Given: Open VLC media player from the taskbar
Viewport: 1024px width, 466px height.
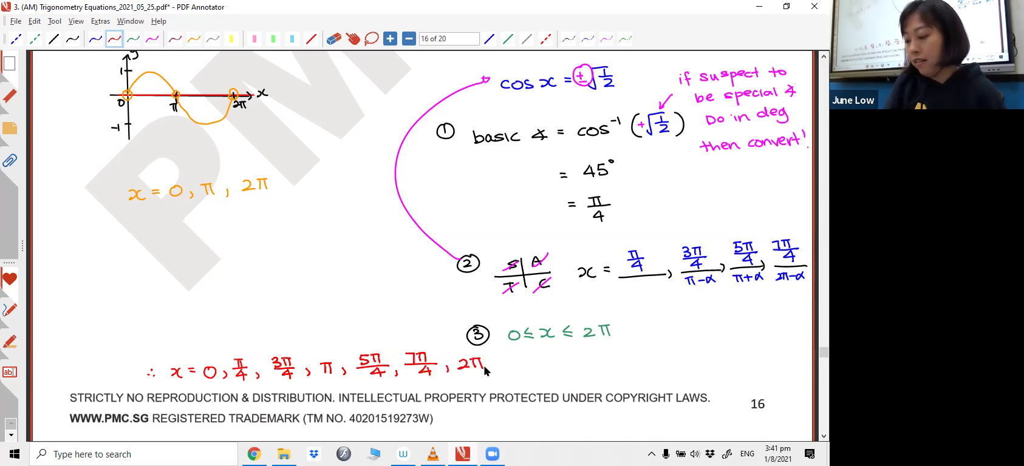Looking at the screenshot, I should 432,454.
